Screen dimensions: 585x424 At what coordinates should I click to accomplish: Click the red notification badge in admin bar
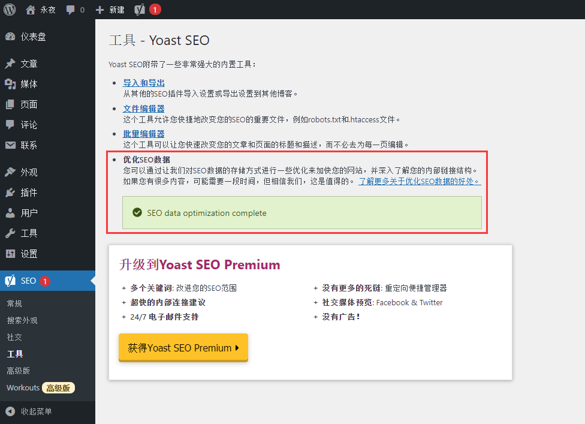point(155,10)
